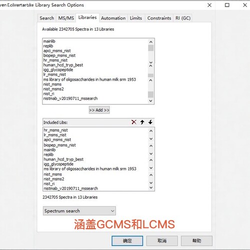The height and width of the screenshot is (250, 250).
Task: Close the inner dialog with X icon
Action: 209,5
